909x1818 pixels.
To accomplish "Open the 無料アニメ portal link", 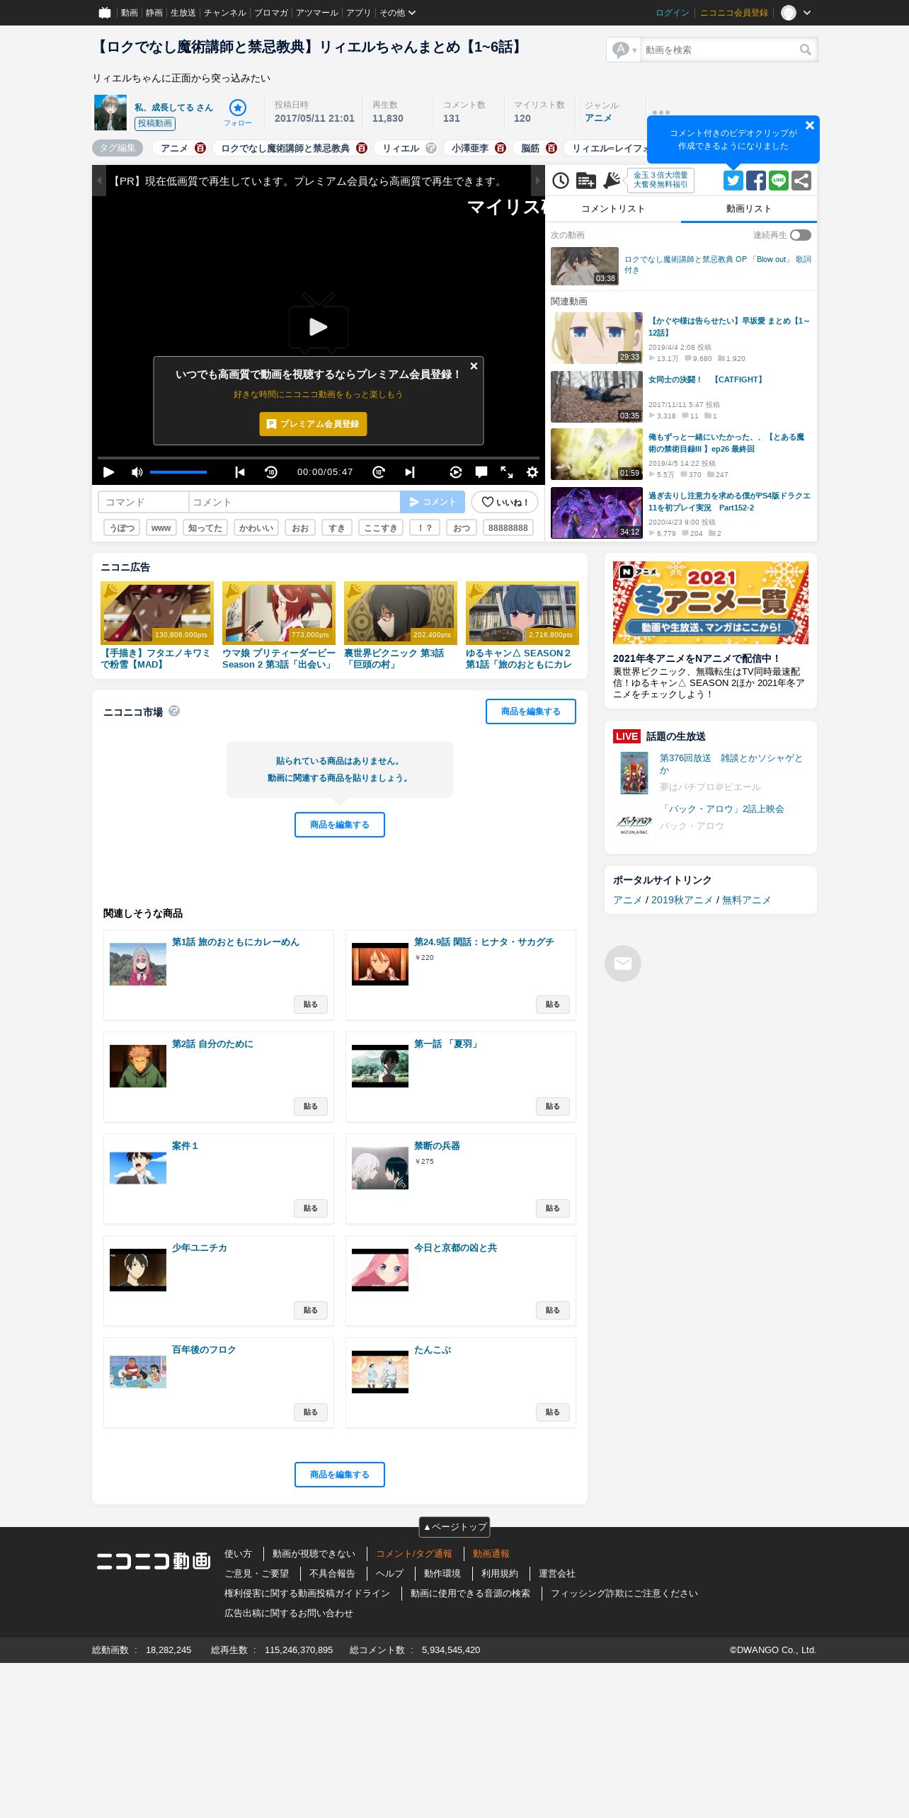I will click(x=746, y=900).
